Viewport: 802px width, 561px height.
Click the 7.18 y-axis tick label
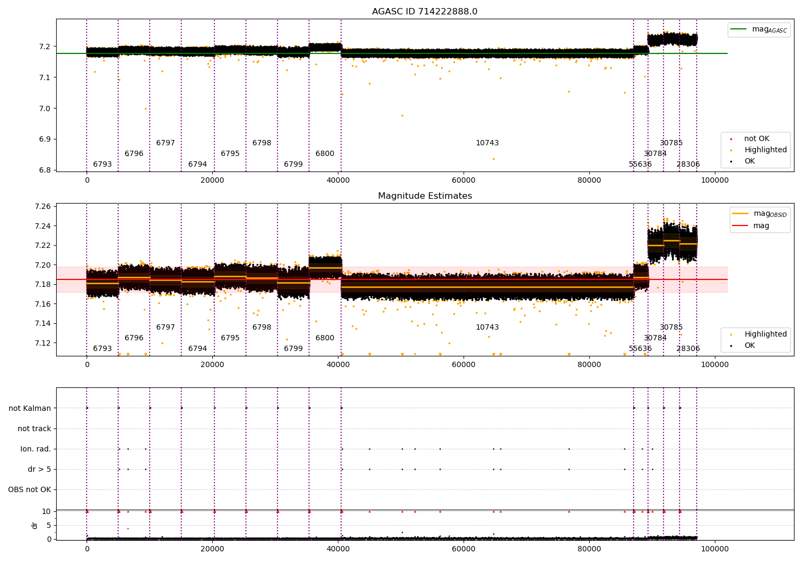43,285
